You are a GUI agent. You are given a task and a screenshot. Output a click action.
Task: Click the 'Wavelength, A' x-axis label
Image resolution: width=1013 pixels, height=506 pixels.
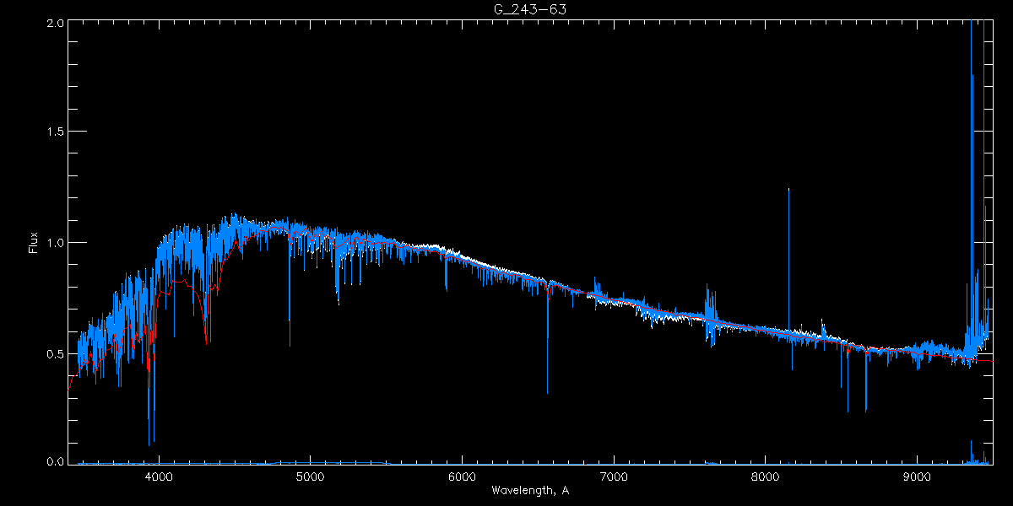pyautogui.click(x=529, y=491)
